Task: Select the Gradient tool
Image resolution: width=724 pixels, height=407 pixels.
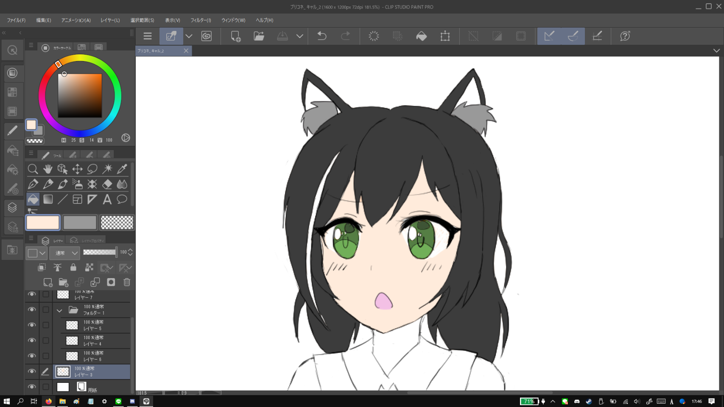Action: 48,199
